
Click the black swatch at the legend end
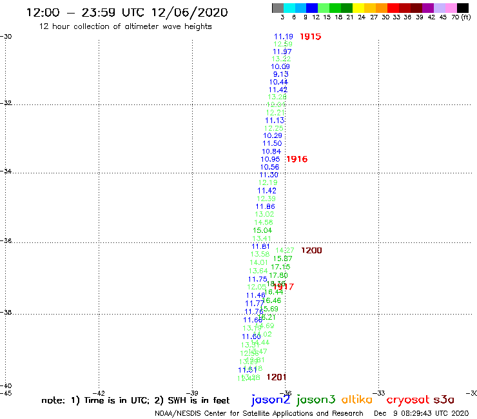point(462,8)
